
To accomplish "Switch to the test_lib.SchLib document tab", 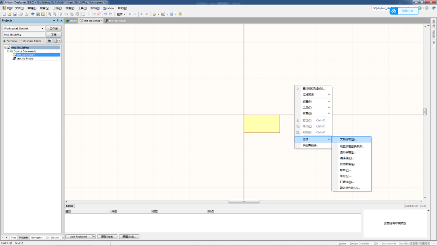I will tap(91, 21).
